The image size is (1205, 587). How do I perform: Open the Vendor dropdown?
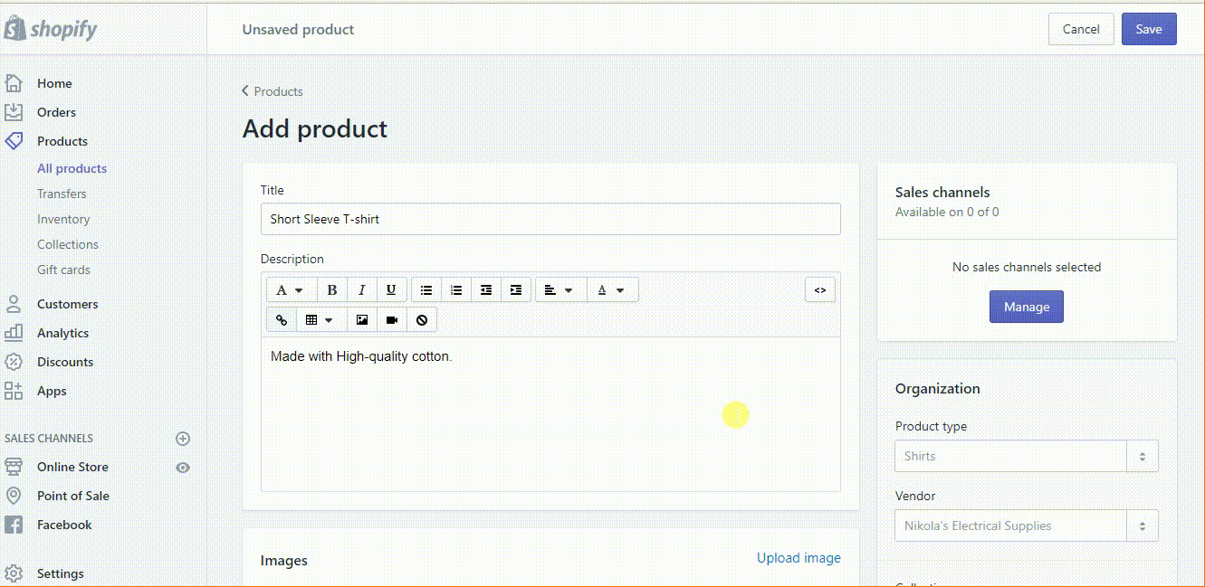1143,526
